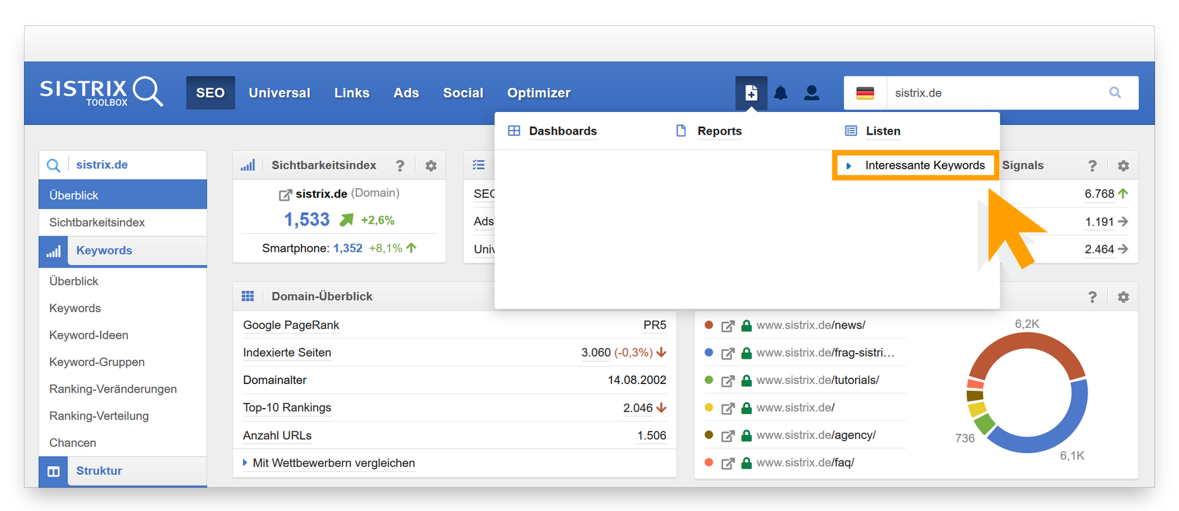The height and width of the screenshot is (511, 1179).
Task: Switch to the Optimizer module tab
Action: click(538, 93)
